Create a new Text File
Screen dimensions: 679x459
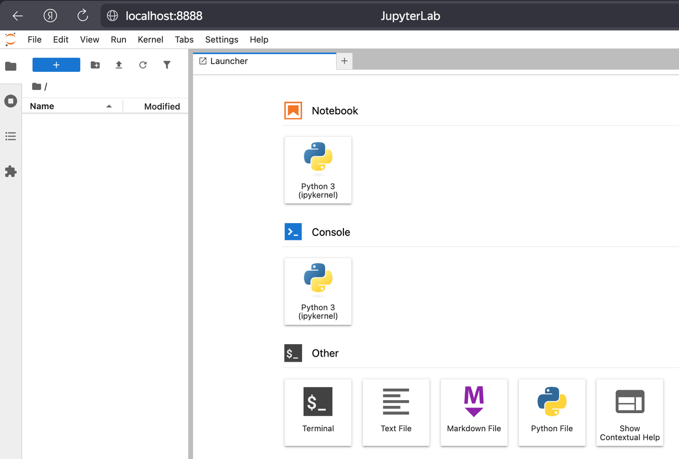click(x=396, y=412)
